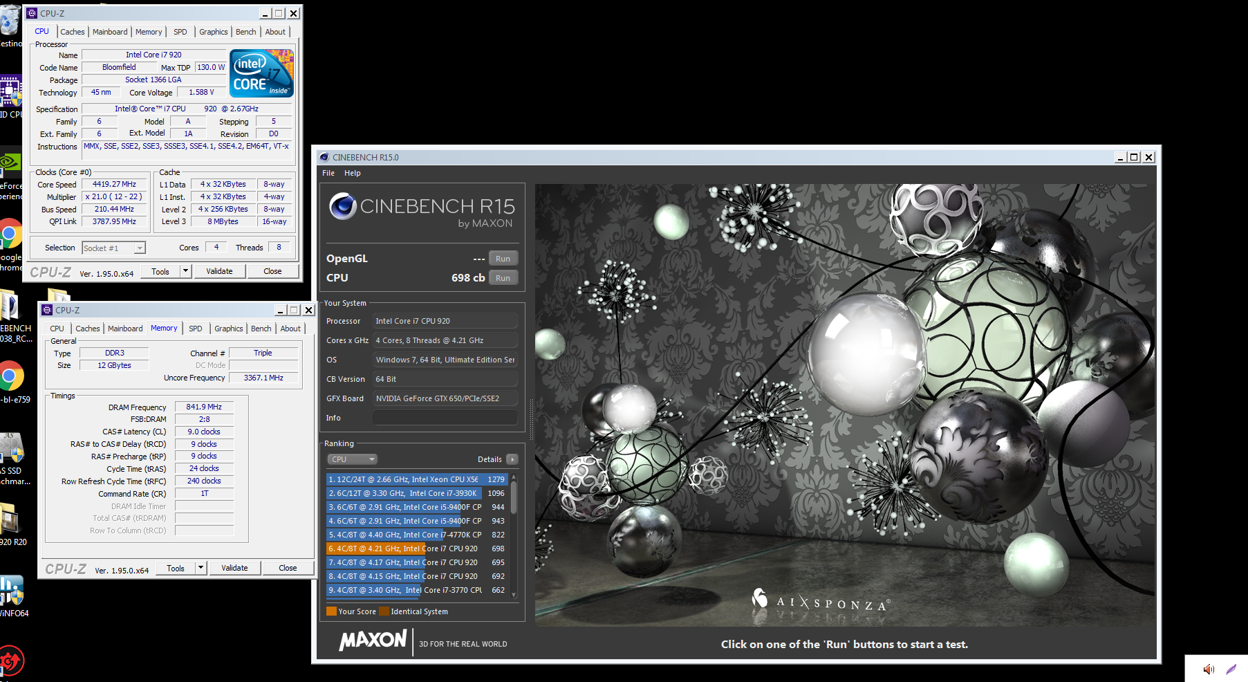
Task: Select ranking entry 1 Intel Xeon 1279
Action: pyautogui.click(x=417, y=479)
